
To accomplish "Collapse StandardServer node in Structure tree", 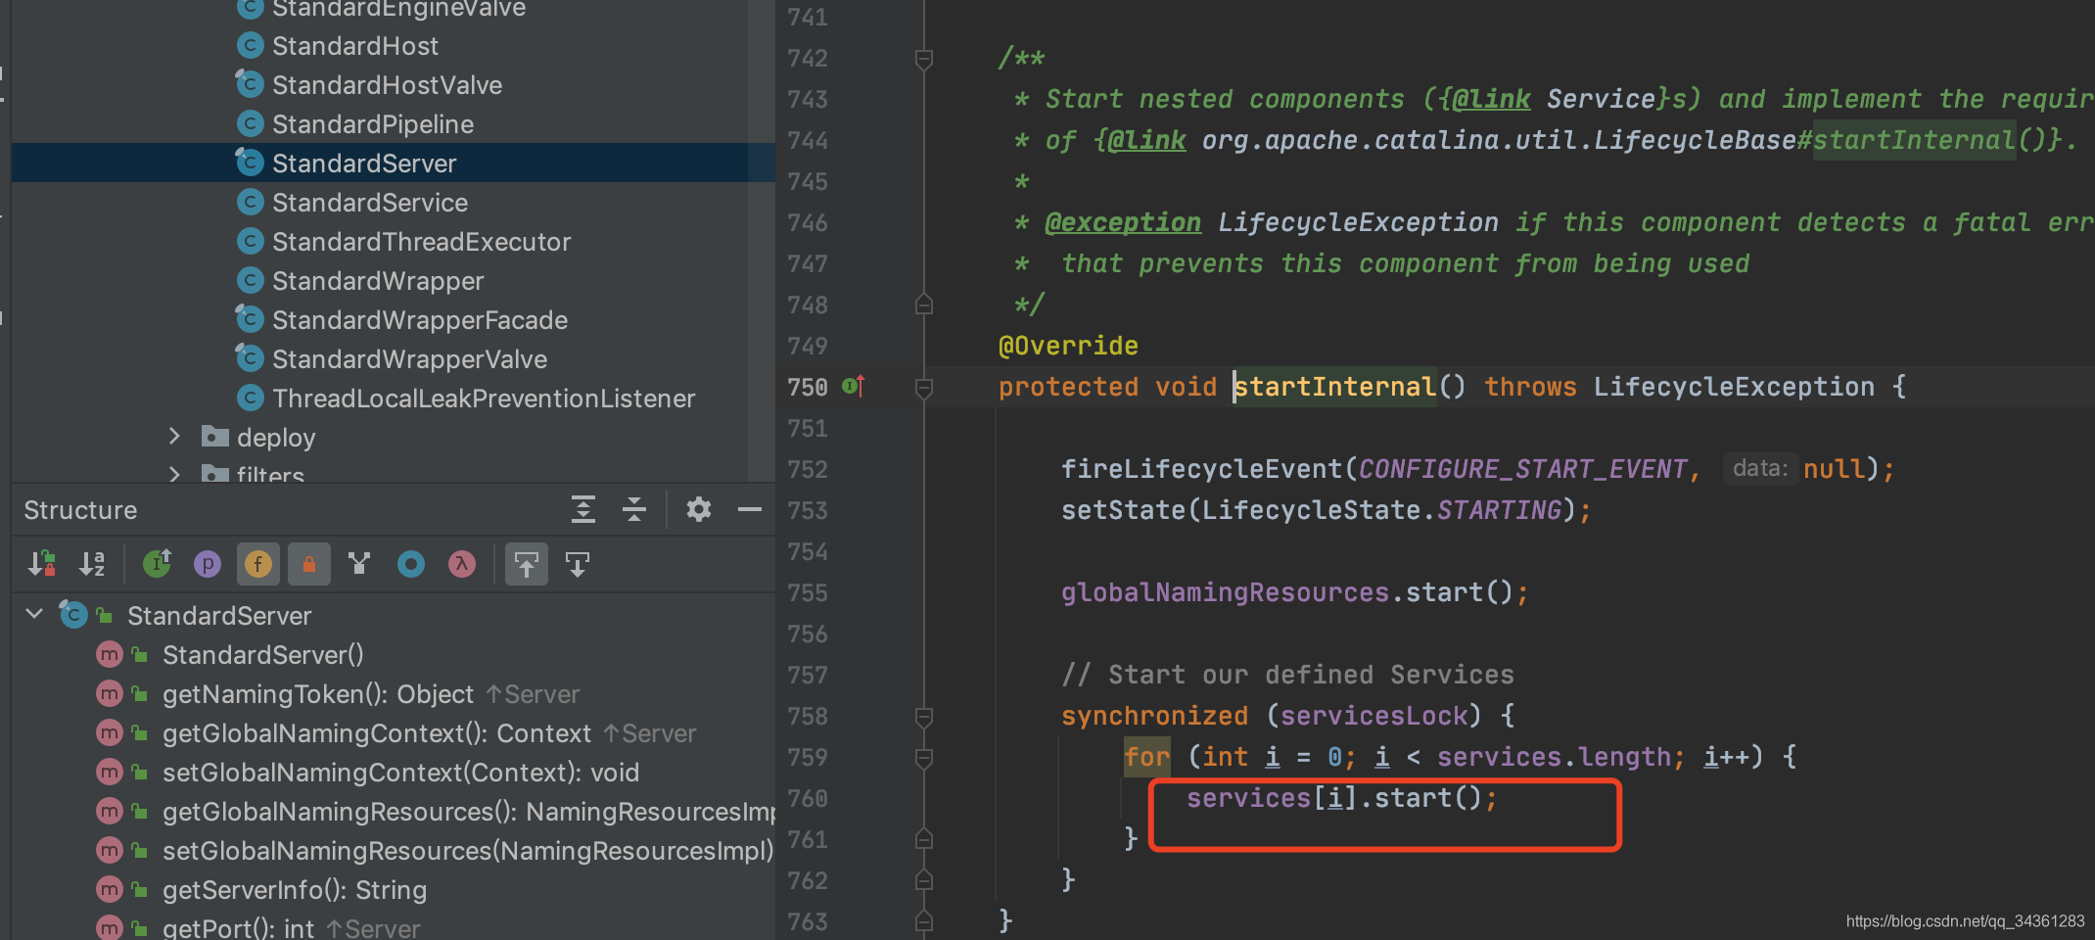I will click(34, 615).
